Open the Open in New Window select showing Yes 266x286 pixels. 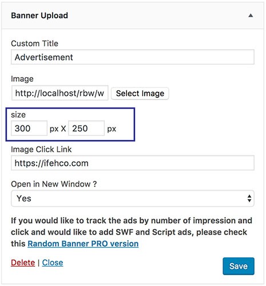[x=133, y=198]
